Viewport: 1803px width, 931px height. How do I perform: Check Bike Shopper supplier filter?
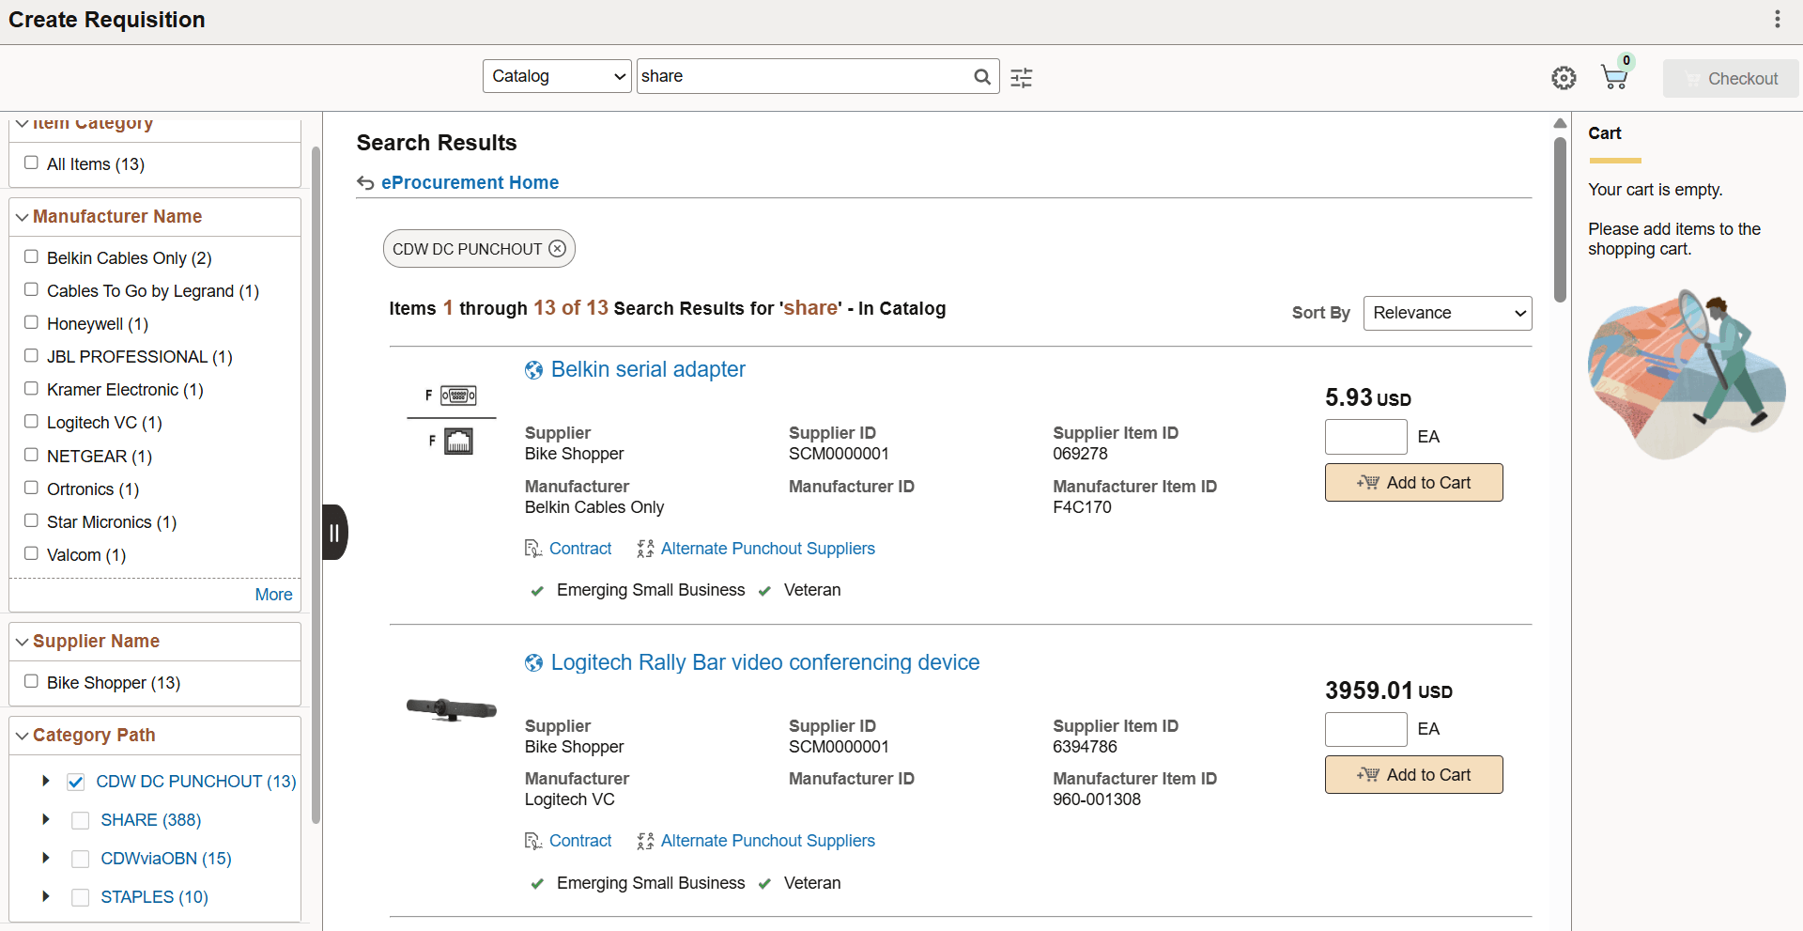pyautogui.click(x=31, y=681)
